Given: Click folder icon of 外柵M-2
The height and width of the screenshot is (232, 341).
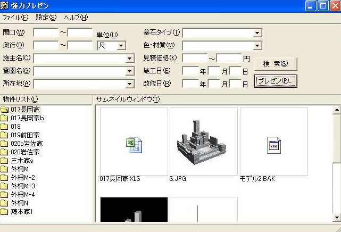Looking at the screenshot, I should tap(4, 178).
